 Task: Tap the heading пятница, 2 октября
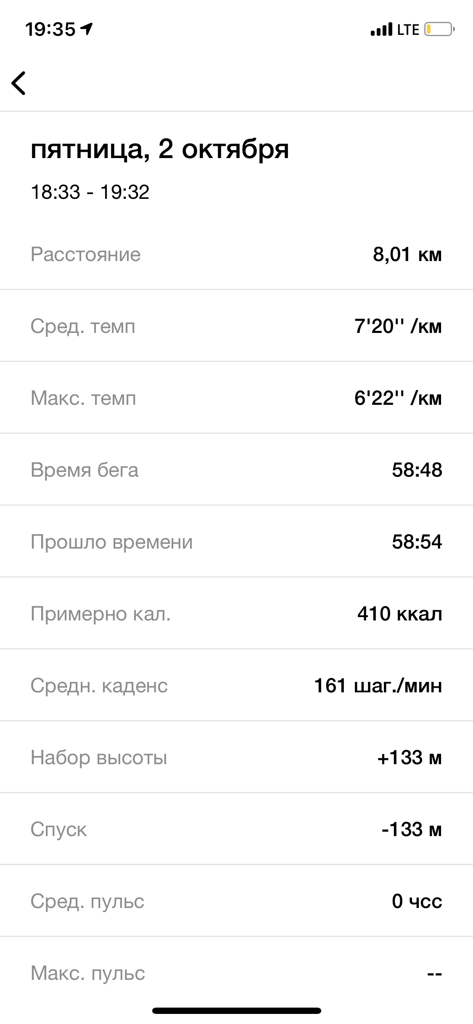(160, 149)
